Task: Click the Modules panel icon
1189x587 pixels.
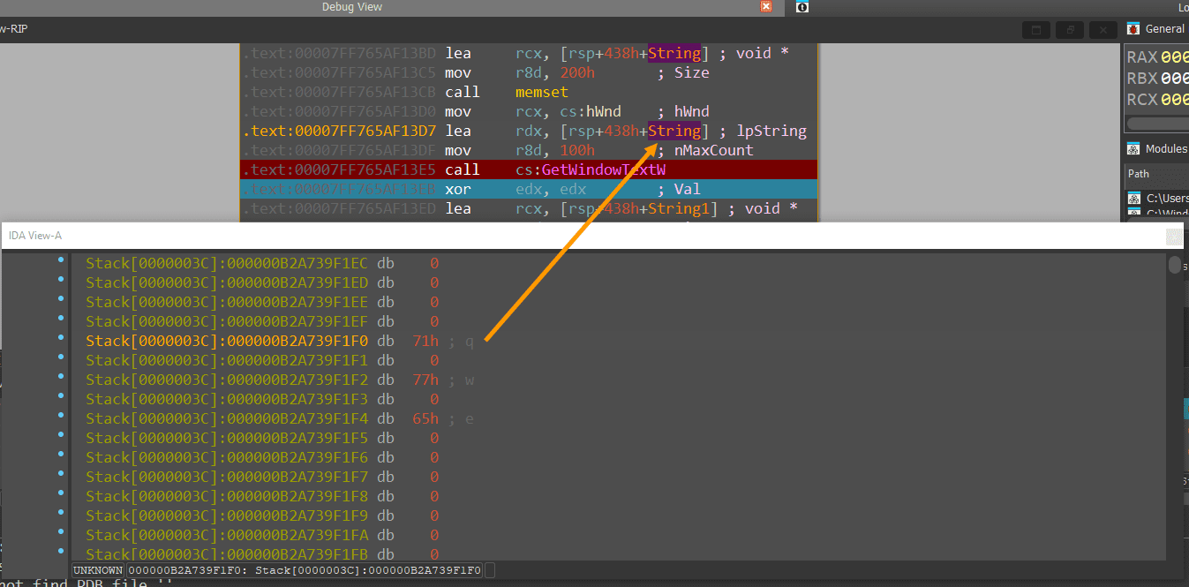Action: (1133, 149)
